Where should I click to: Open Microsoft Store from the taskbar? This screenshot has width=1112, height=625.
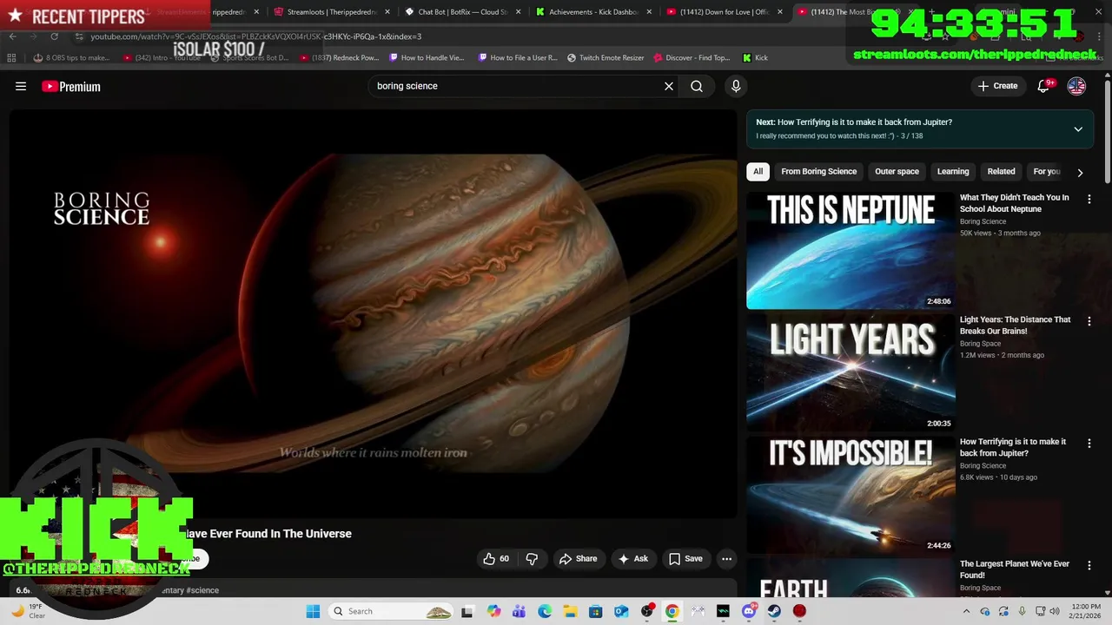596,611
